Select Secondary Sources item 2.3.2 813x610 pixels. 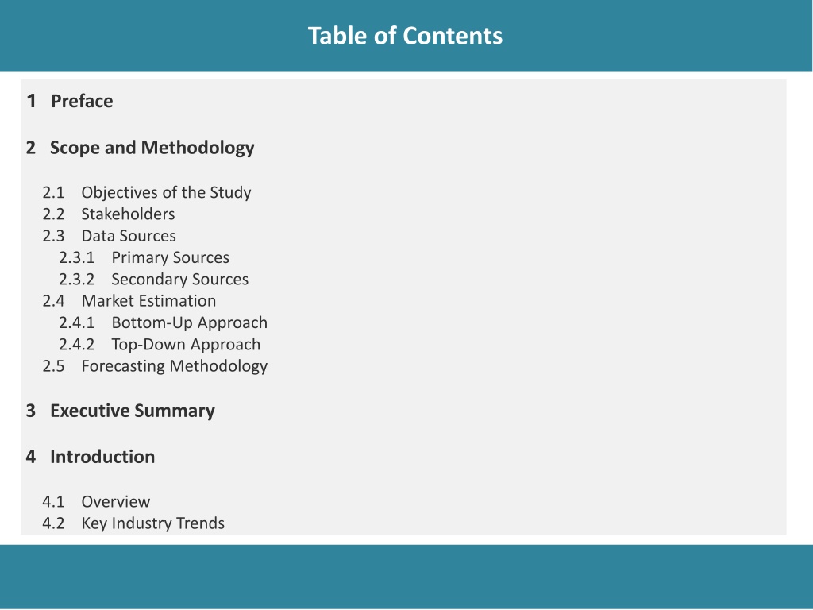click(153, 279)
